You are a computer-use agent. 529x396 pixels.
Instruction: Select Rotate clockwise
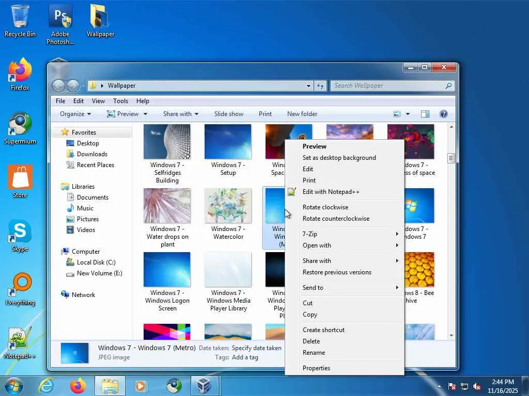(344, 207)
